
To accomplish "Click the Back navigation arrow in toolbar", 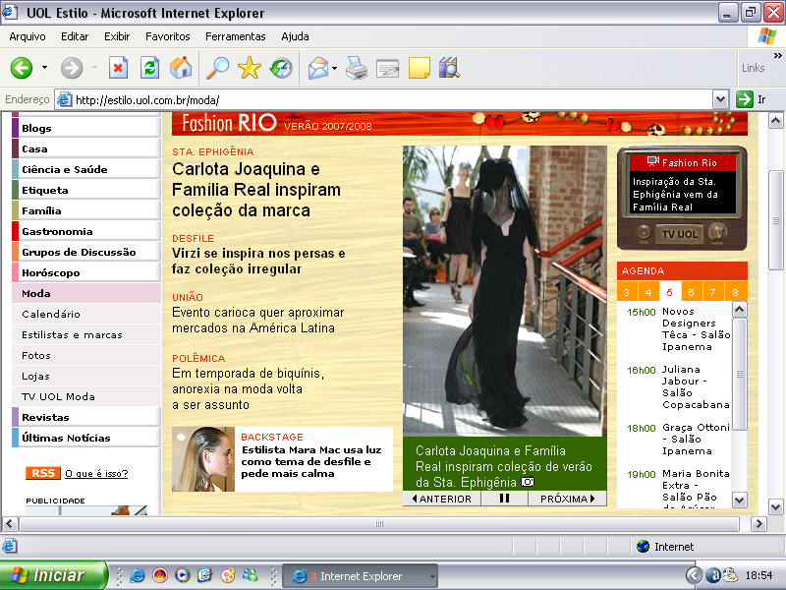I will tap(22, 68).
